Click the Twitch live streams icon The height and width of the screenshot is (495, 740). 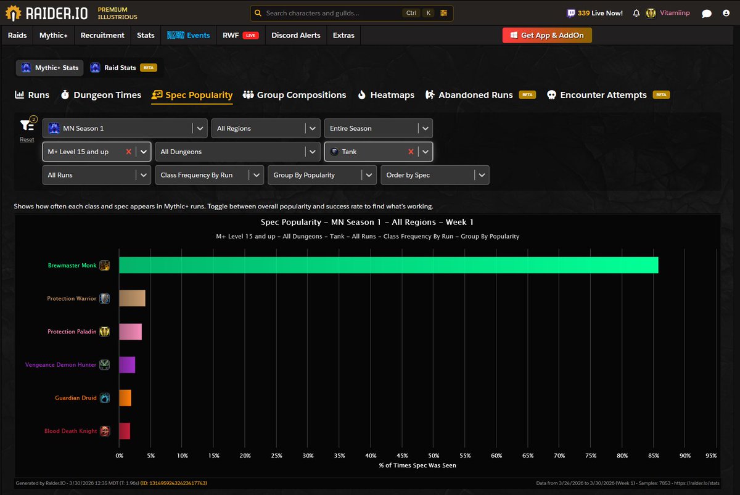(x=571, y=13)
